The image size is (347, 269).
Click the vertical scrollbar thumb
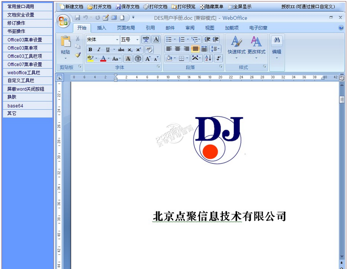point(342,99)
